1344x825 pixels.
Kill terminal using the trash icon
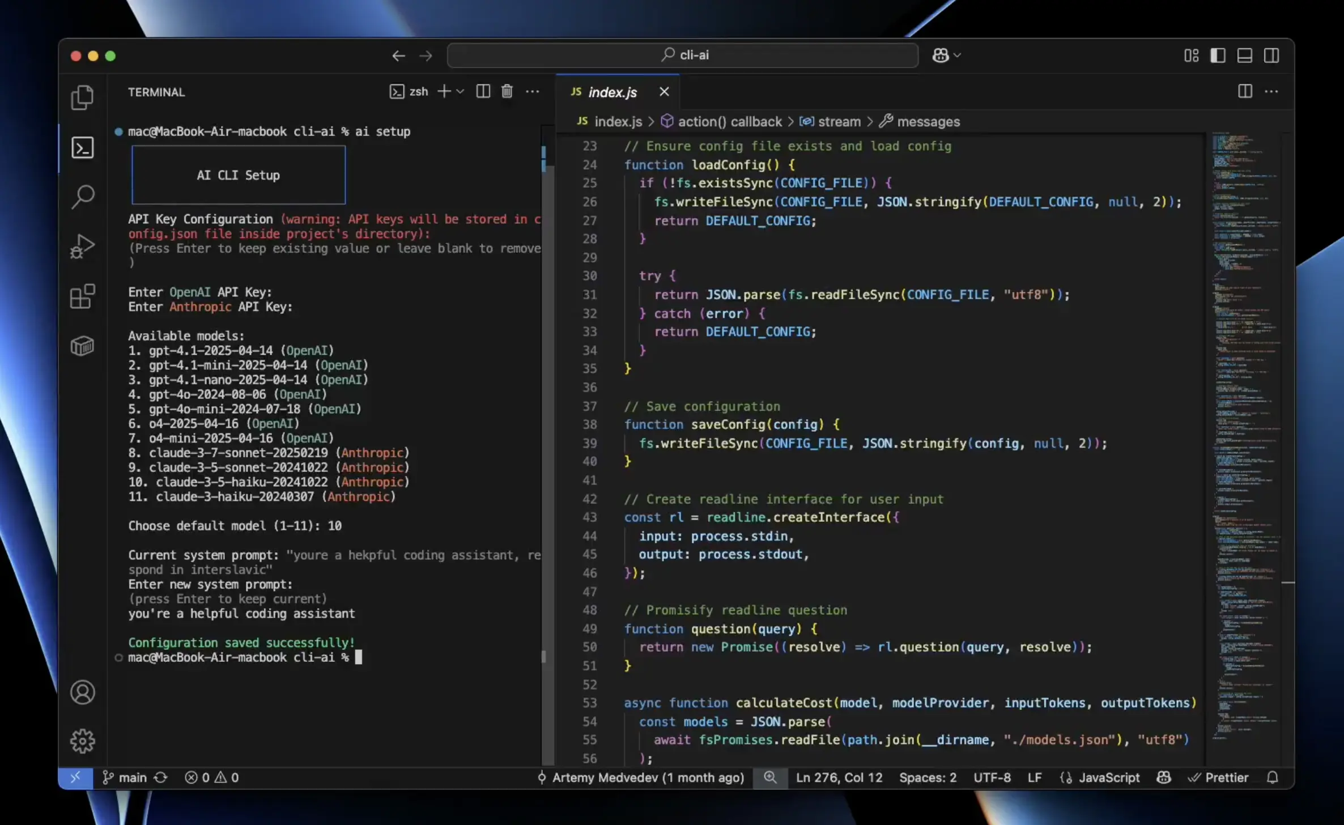(507, 91)
